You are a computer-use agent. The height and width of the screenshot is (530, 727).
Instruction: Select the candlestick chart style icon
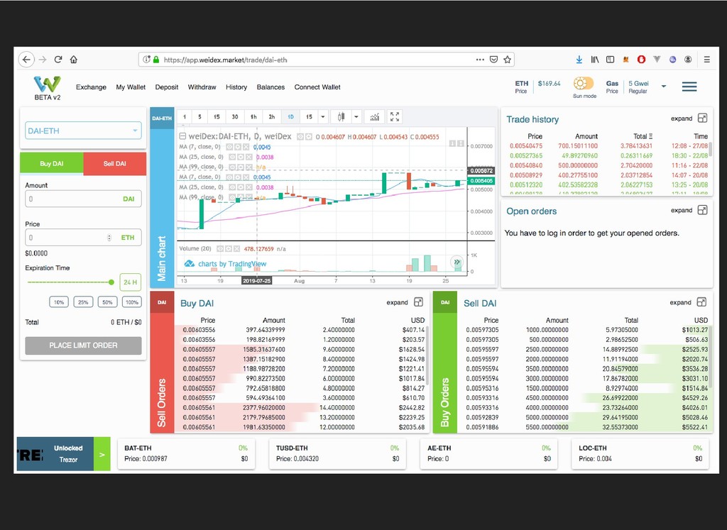click(x=341, y=117)
